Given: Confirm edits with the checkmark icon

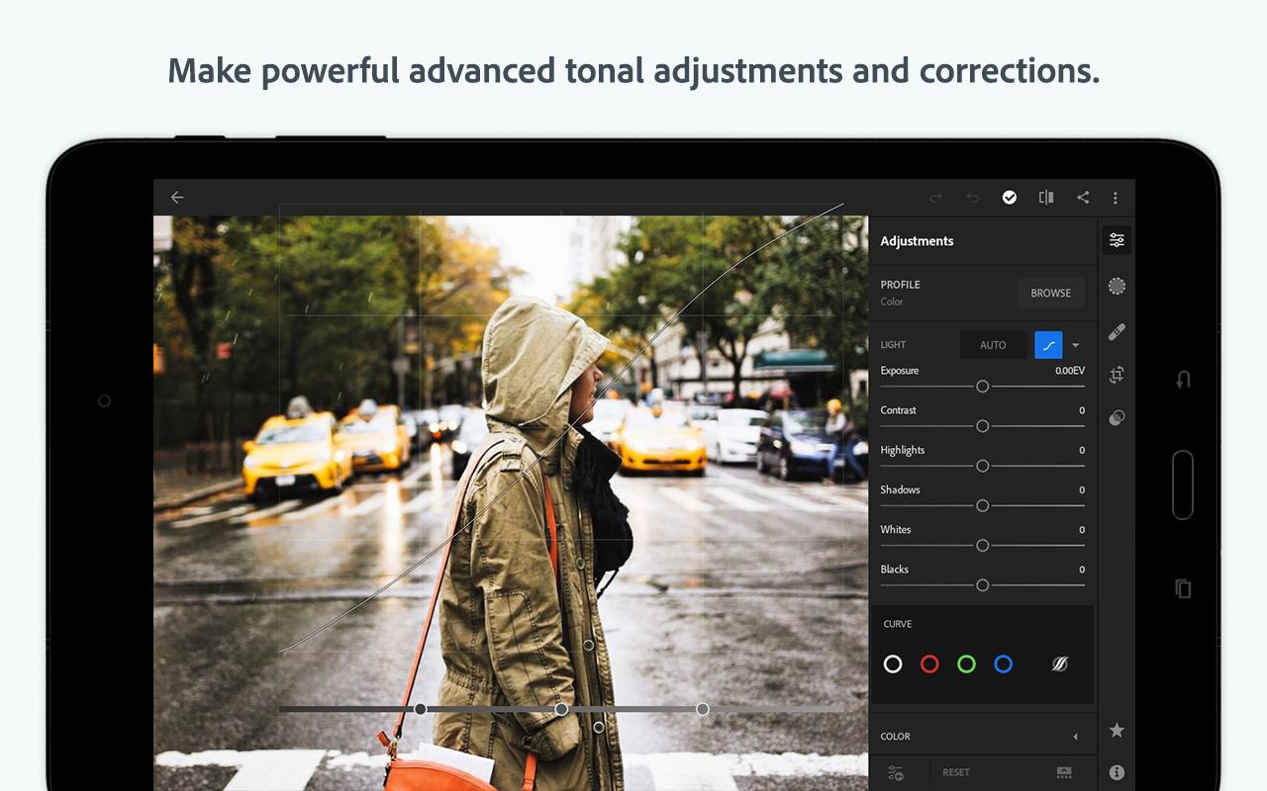Looking at the screenshot, I should (1010, 198).
